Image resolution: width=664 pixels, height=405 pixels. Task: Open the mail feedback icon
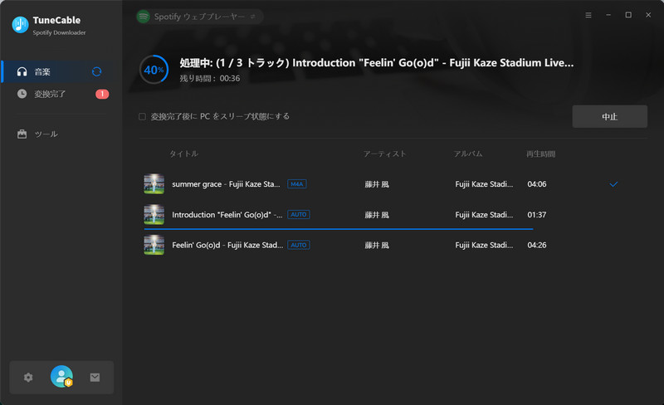(x=95, y=377)
